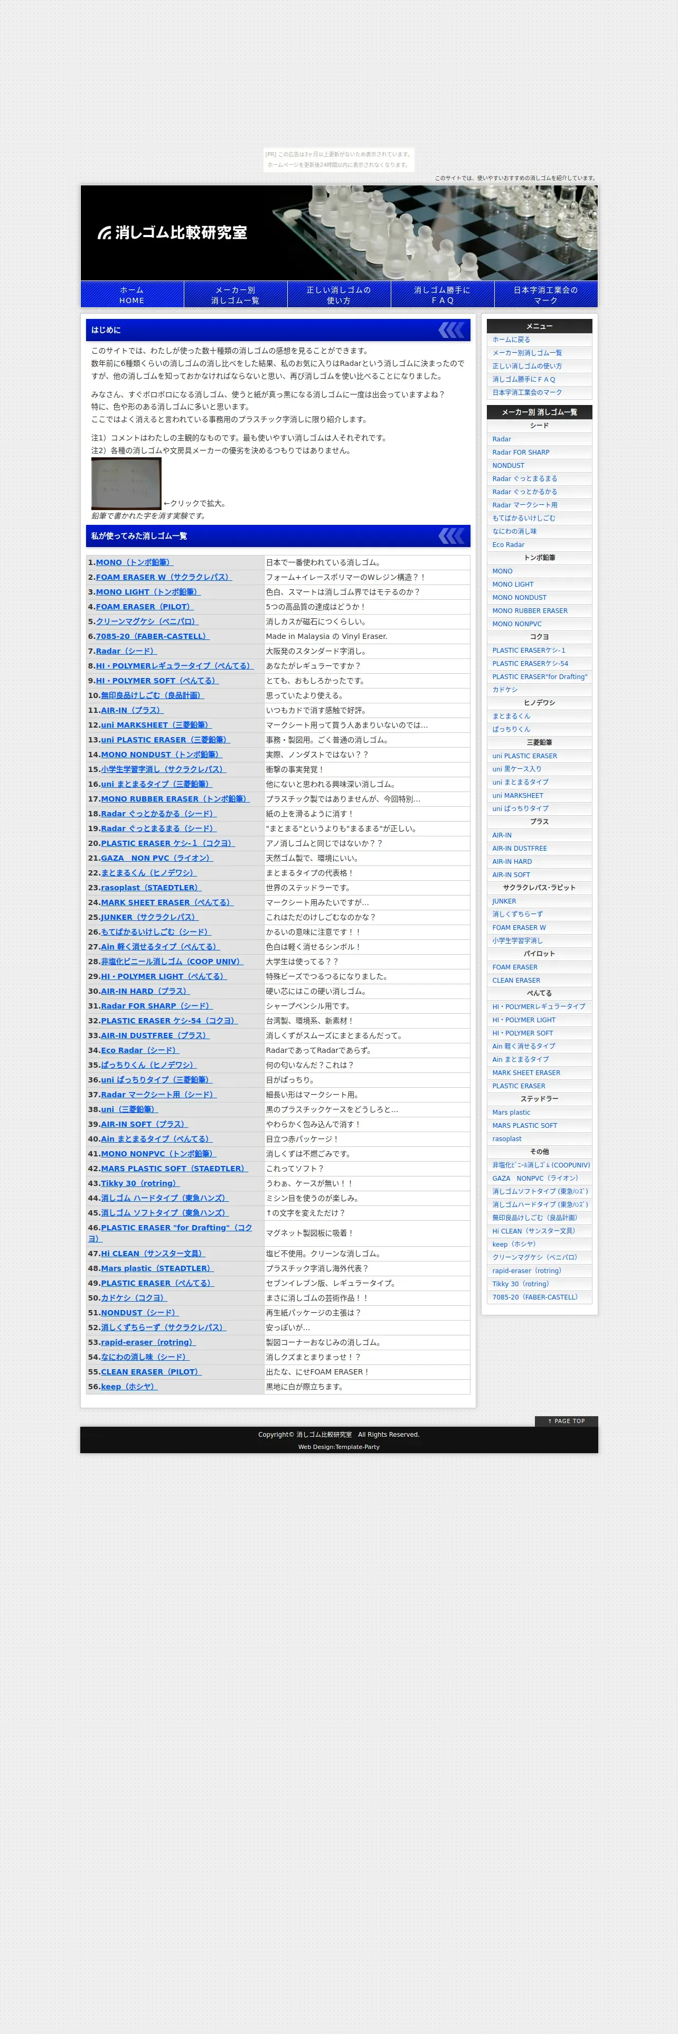This screenshot has height=2034, width=678.
Task: Open Tikky 30（rotring） list link
Action: coord(140,1183)
